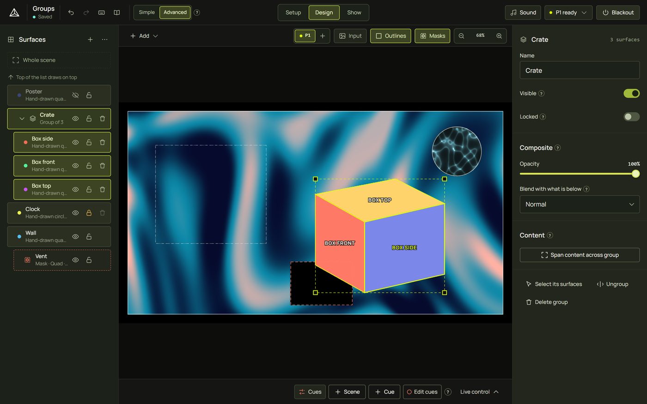
Task: Click Delete group
Action: pyautogui.click(x=547, y=302)
